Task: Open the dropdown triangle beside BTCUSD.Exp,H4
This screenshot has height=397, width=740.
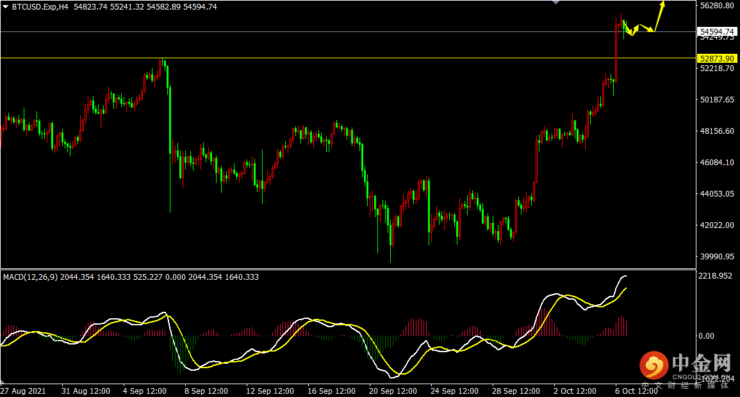Action: click(6, 7)
